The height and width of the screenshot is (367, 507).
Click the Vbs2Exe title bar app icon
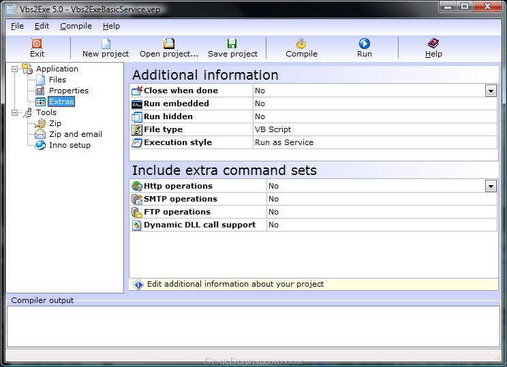[x=11, y=10]
